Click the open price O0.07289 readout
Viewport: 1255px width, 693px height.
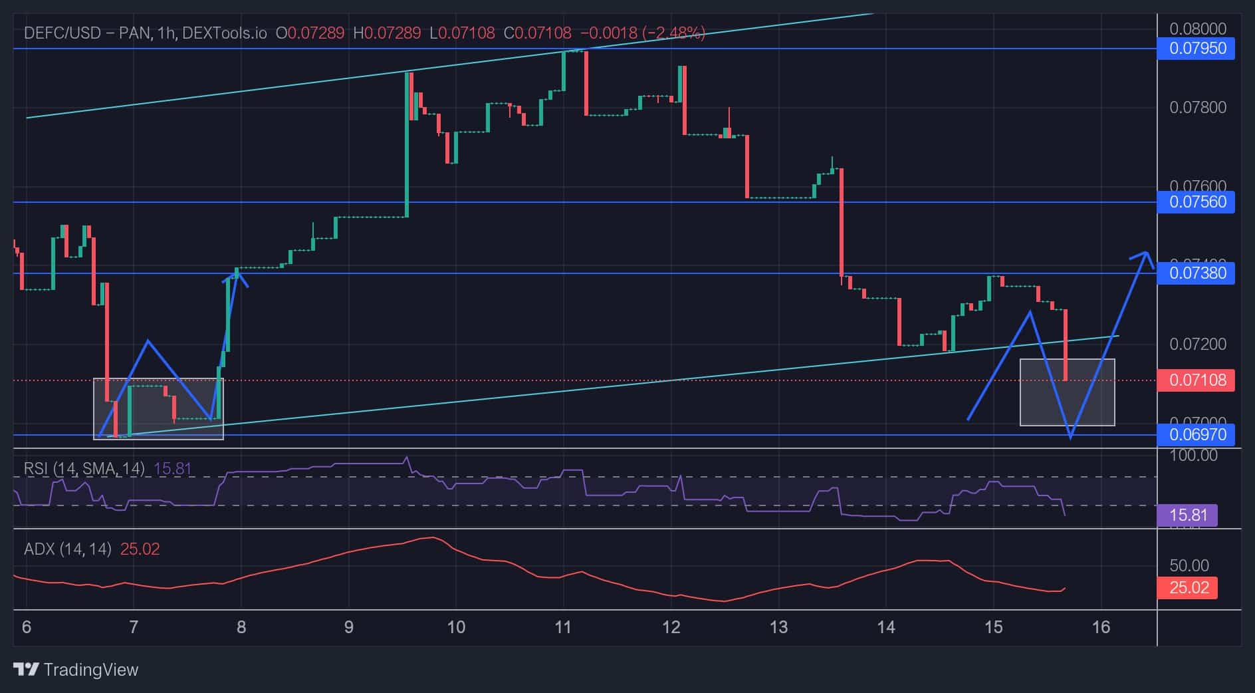[310, 33]
